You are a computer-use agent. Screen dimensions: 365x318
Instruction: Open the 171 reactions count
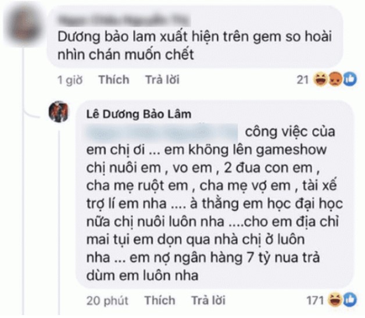click(315, 301)
